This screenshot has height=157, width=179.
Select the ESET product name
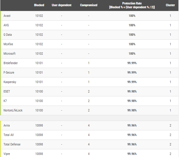pyautogui.click(x=7, y=91)
